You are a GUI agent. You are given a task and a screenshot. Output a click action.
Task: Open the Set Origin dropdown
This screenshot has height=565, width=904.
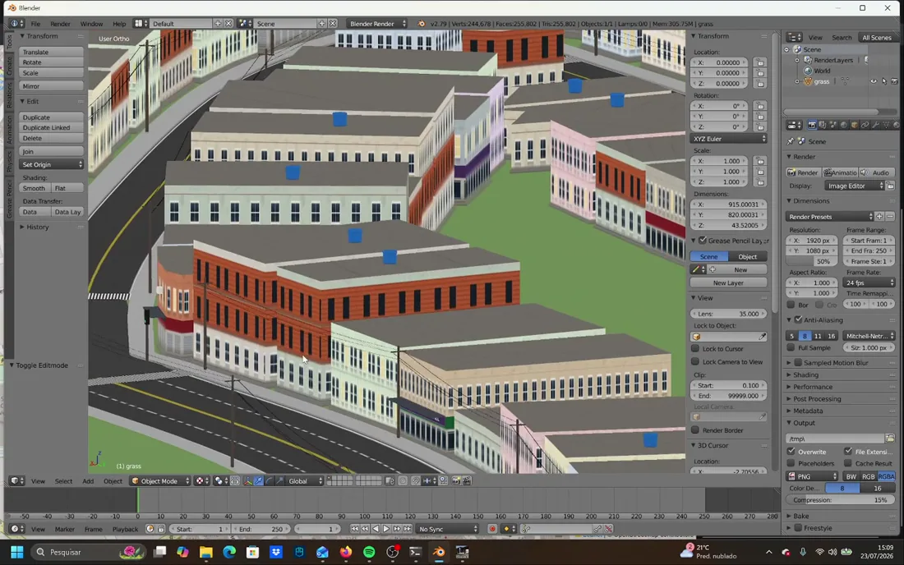click(x=51, y=165)
